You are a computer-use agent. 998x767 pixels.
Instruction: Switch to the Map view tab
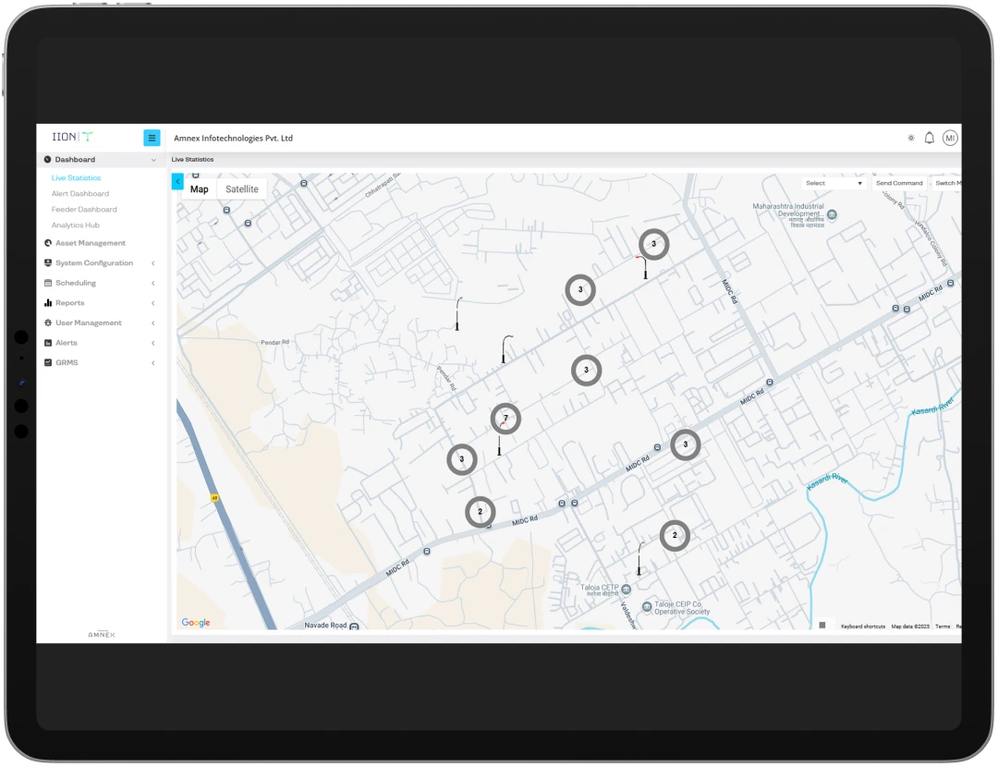pyautogui.click(x=200, y=189)
